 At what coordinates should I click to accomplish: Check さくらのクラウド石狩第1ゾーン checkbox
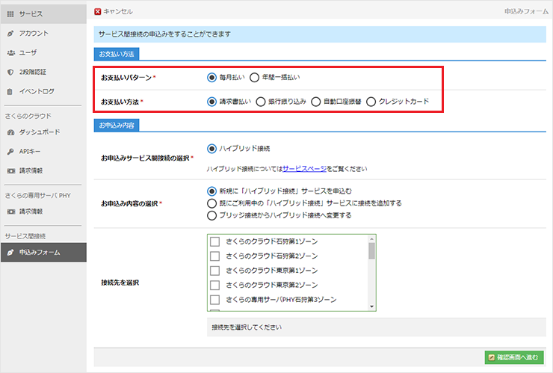click(x=215, y=241)
